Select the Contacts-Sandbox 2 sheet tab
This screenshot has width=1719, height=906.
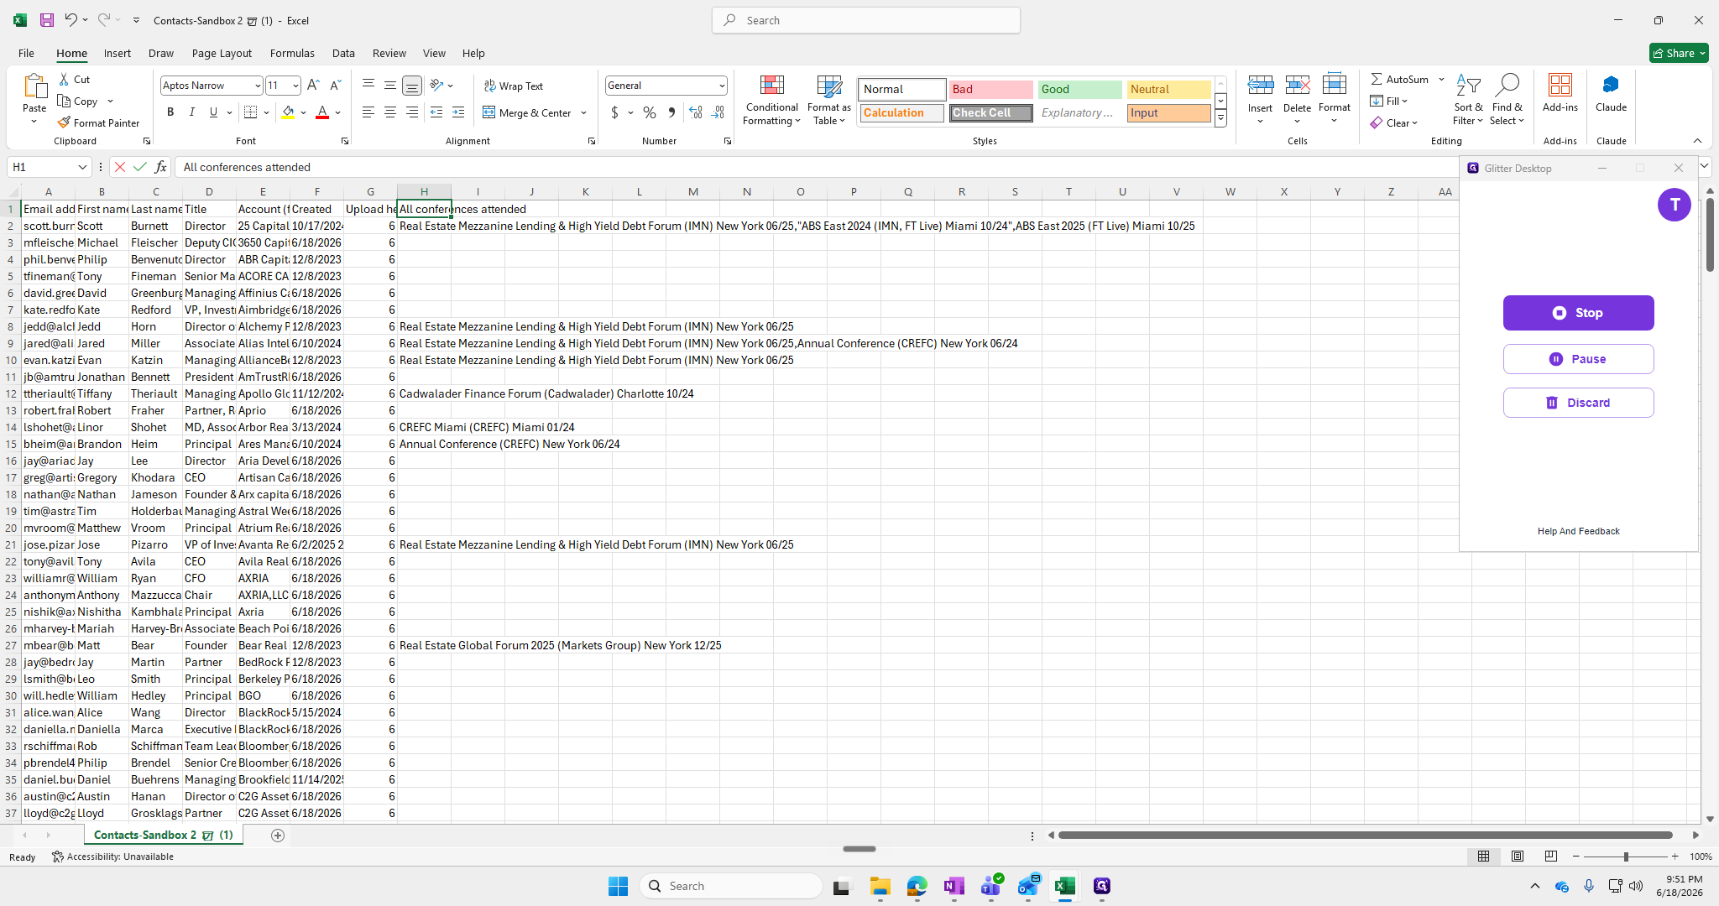click(x=164, y=835)
